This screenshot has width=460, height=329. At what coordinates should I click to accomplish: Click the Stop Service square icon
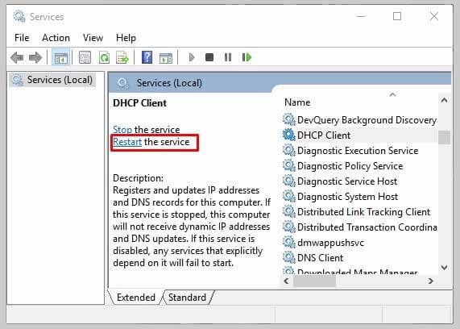[x=209, y=57]
